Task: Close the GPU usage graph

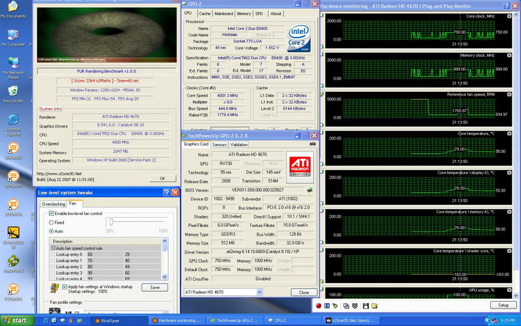Action: click(x=509, y=290)
